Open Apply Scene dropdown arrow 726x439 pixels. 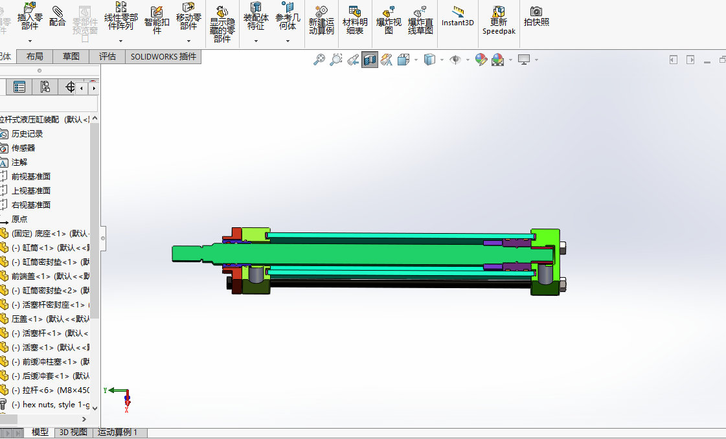pos(510,60)
